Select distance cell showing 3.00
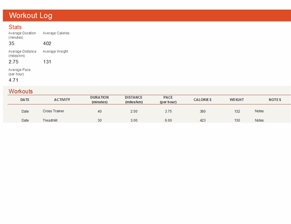 [134, 120]
